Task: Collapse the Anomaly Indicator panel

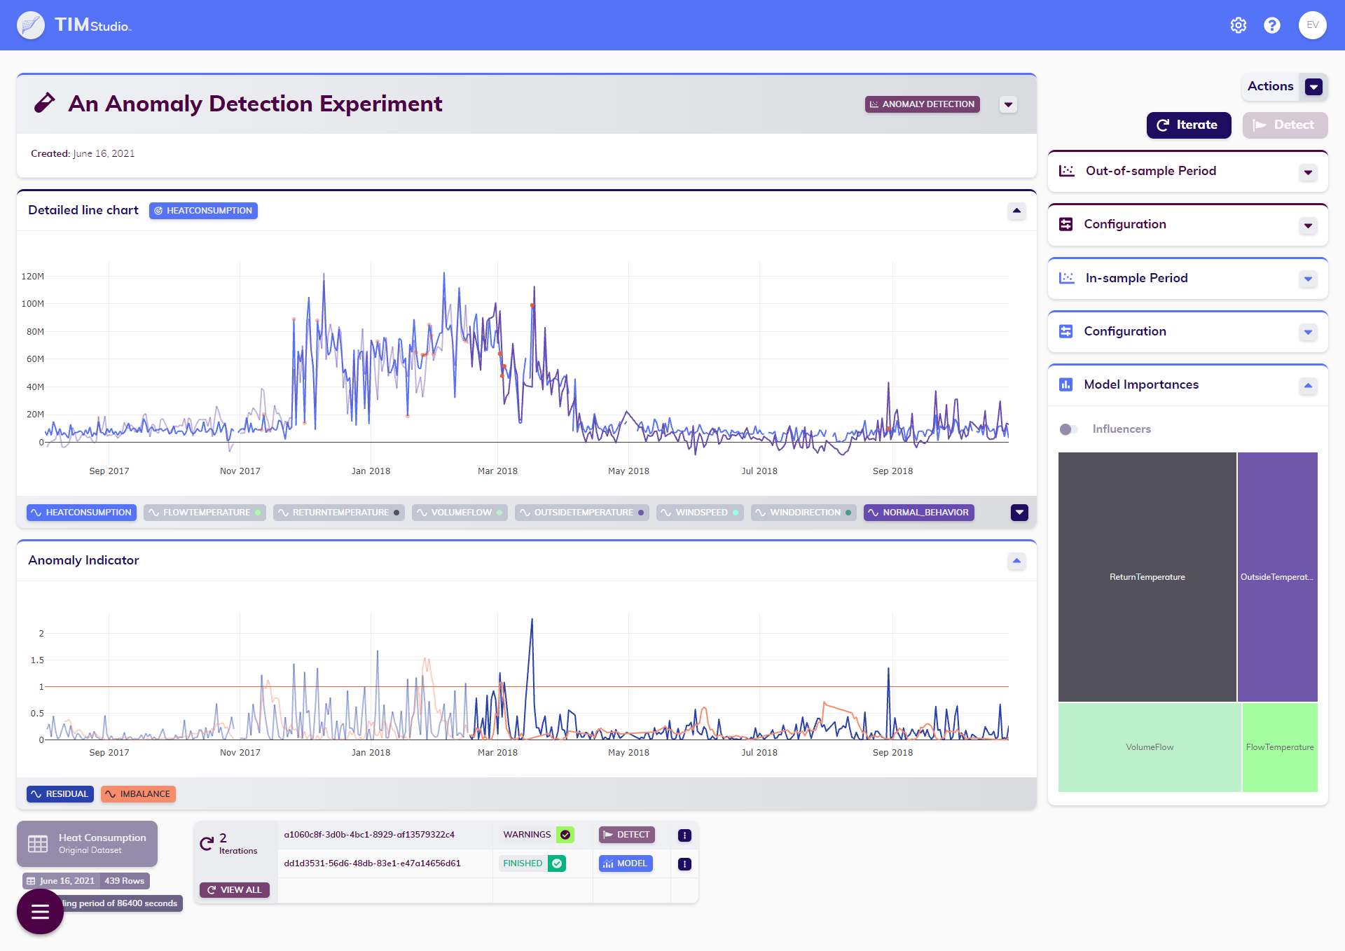Action: click(1016, 561)
